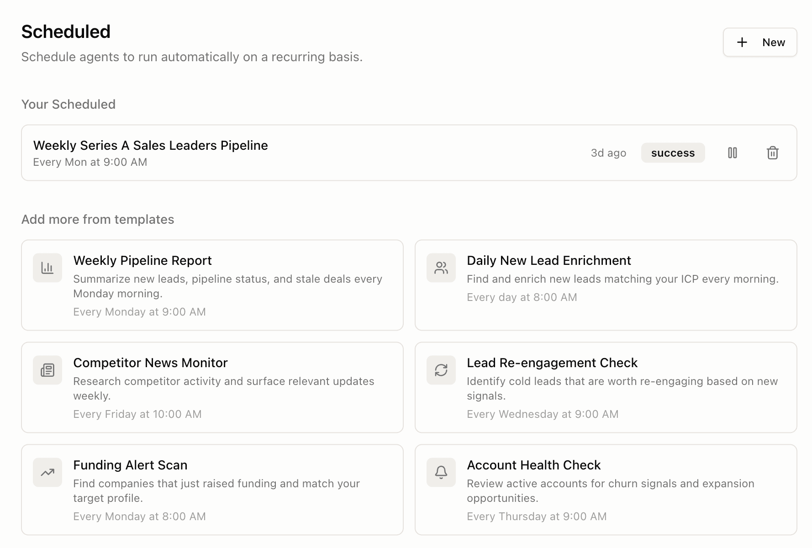Add the Weekly Pipeline Report template
This screenshot has height=548, width=812.
pos(212,285)
